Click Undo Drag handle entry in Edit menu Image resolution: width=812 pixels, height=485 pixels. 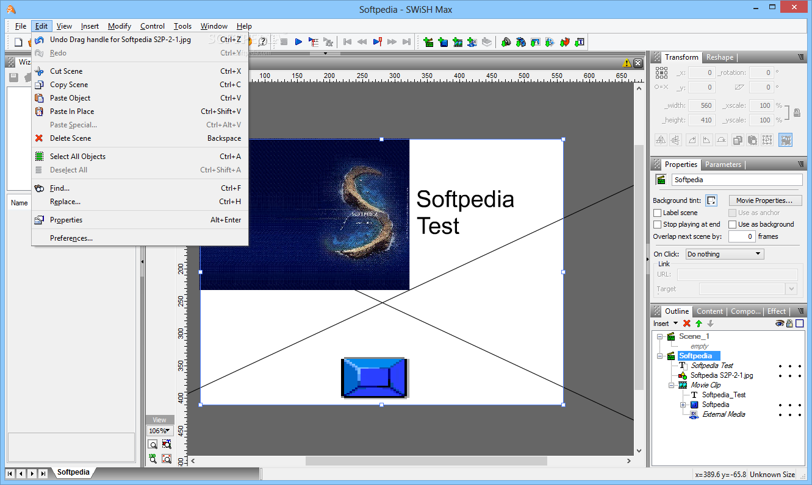[x=140, y=40]
